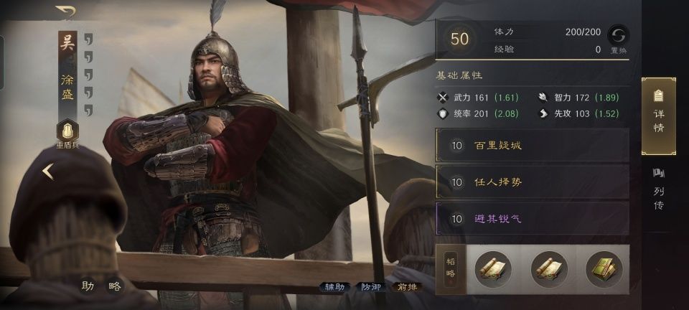Tap the 略 button

(115, 286)
